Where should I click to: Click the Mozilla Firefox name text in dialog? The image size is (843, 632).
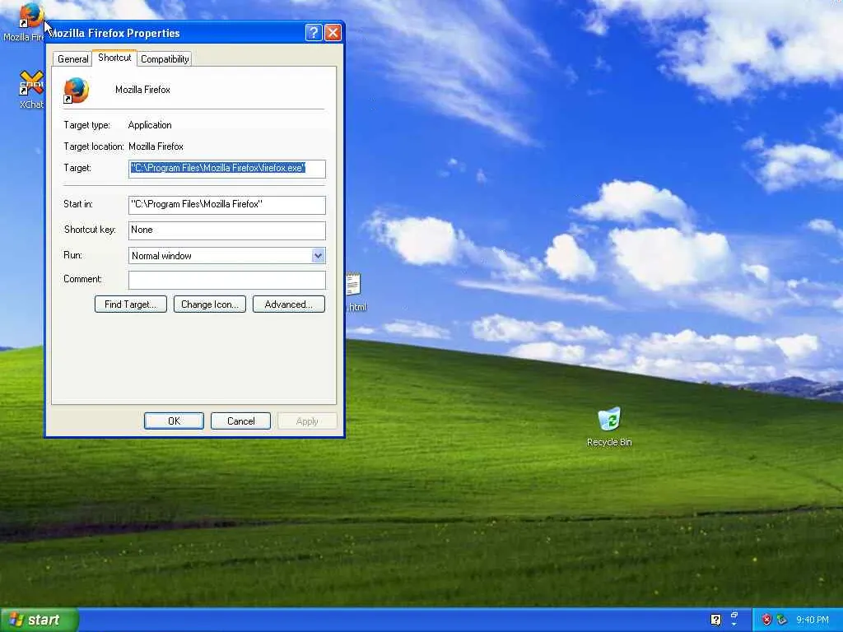point(142,90)
